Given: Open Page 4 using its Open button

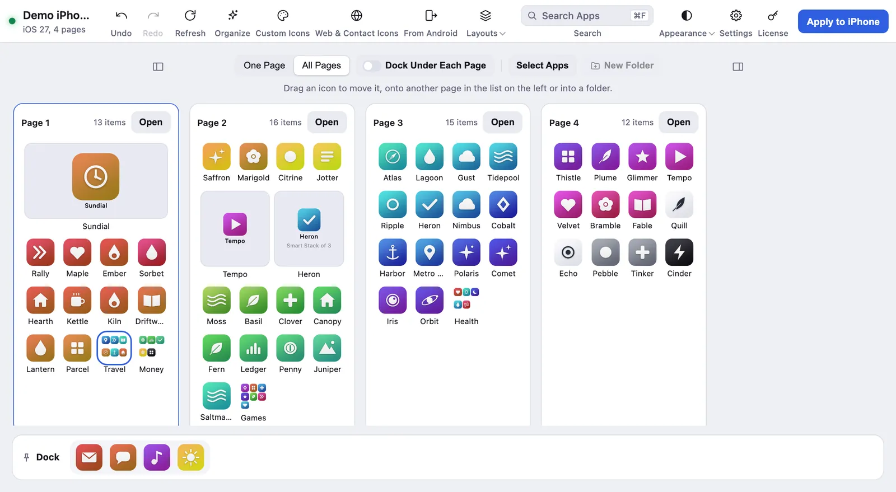Looking at the screenshot, I should point(678,122).
